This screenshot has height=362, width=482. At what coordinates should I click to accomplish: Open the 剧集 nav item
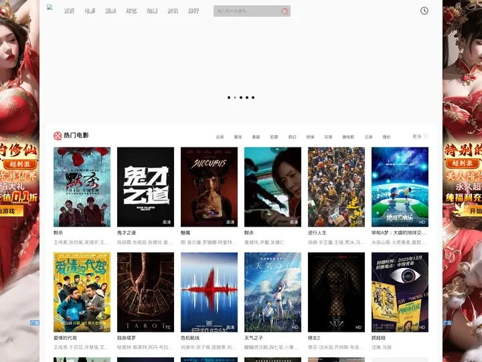point(110,11)
